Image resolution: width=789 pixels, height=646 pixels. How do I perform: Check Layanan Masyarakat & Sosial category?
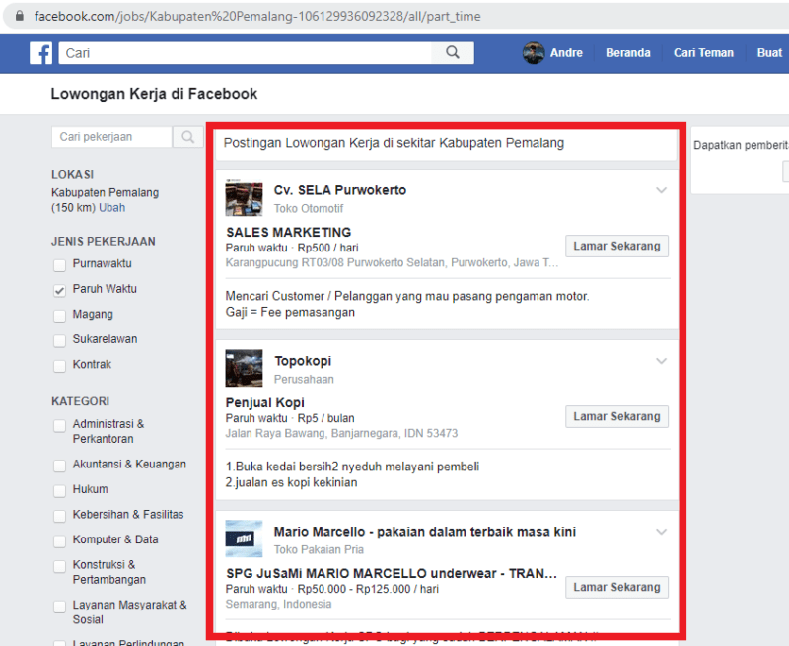point(59,607)
